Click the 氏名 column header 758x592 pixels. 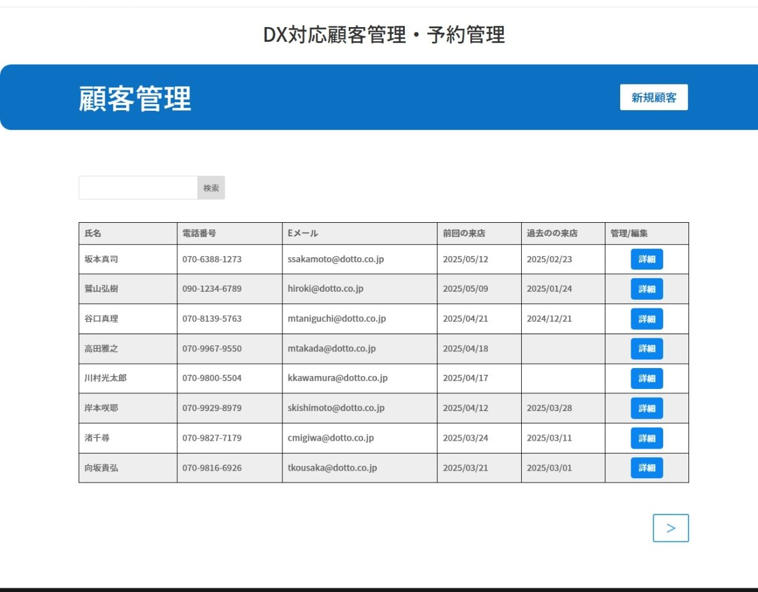click(93, 233)
